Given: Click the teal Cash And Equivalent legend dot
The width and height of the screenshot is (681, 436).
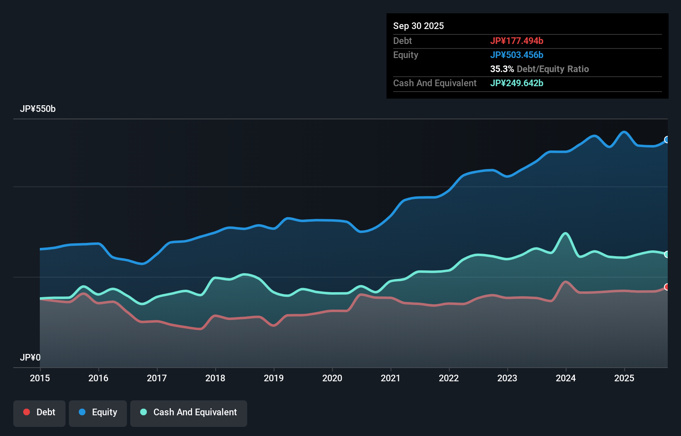Looking at the screenshot, I should pyautogui.click(x=143, y=412).
